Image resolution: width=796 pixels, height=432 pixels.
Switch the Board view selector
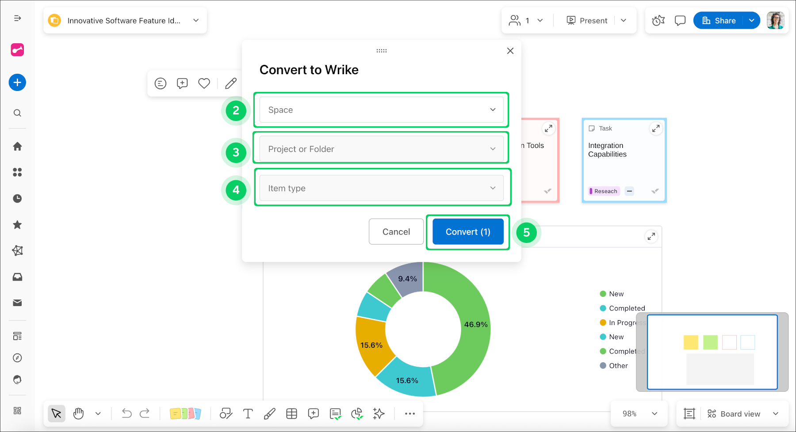tap(742, 413)
